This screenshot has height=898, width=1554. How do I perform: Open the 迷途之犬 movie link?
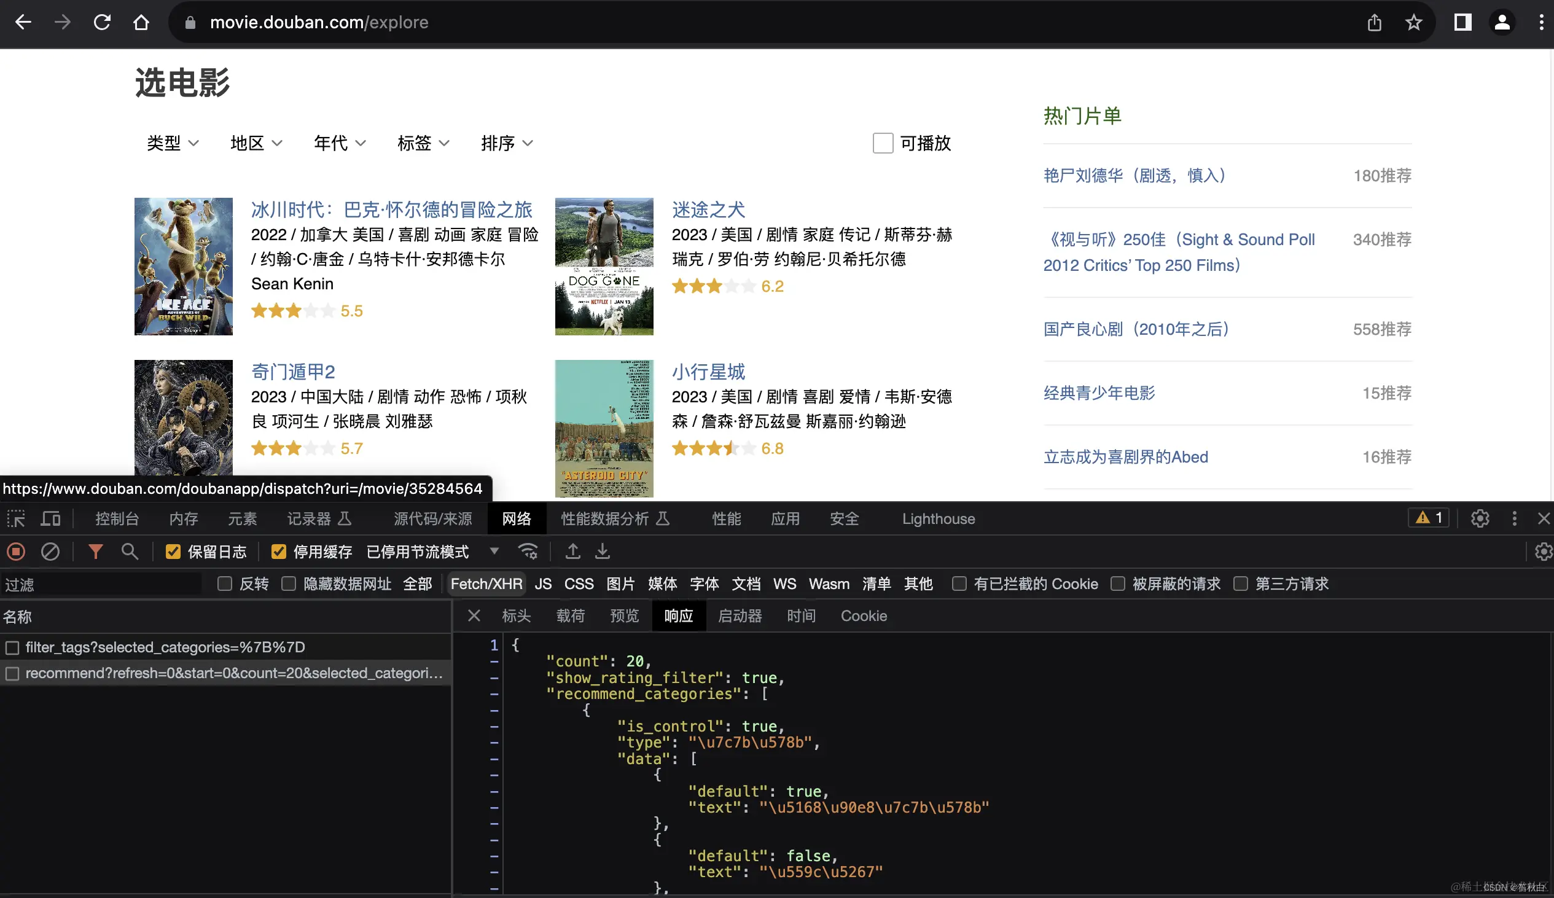(x=708, y=209)
